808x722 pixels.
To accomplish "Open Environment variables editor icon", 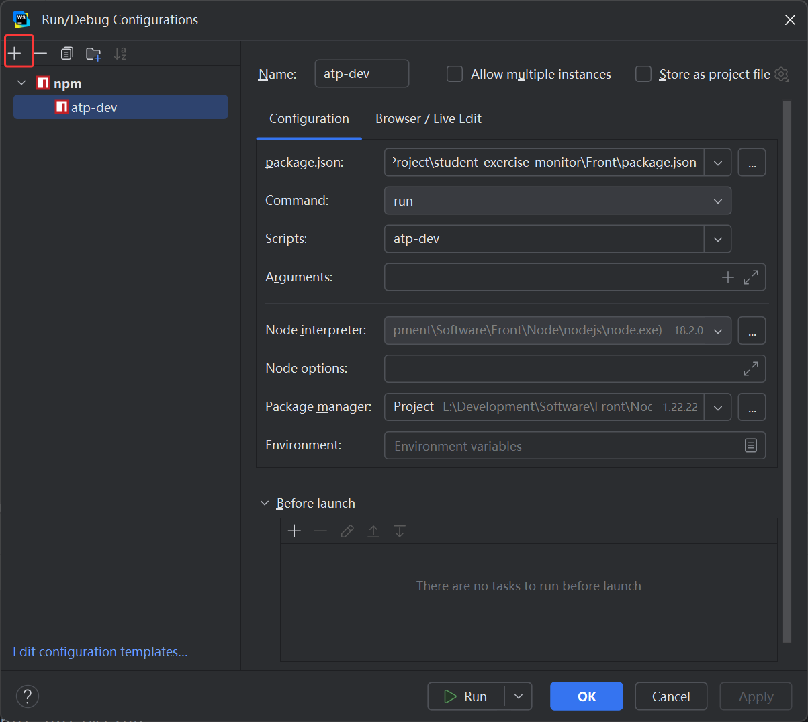I will [751, 445].
